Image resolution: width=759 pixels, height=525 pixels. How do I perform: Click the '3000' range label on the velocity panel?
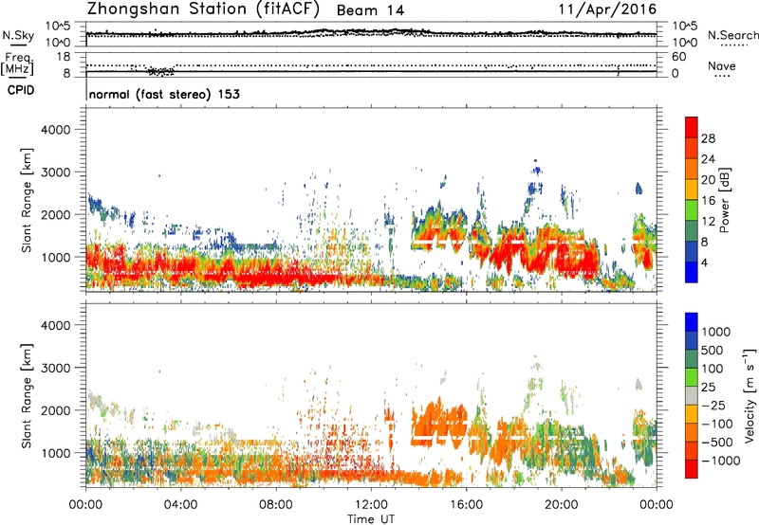(x=55, y=368)
